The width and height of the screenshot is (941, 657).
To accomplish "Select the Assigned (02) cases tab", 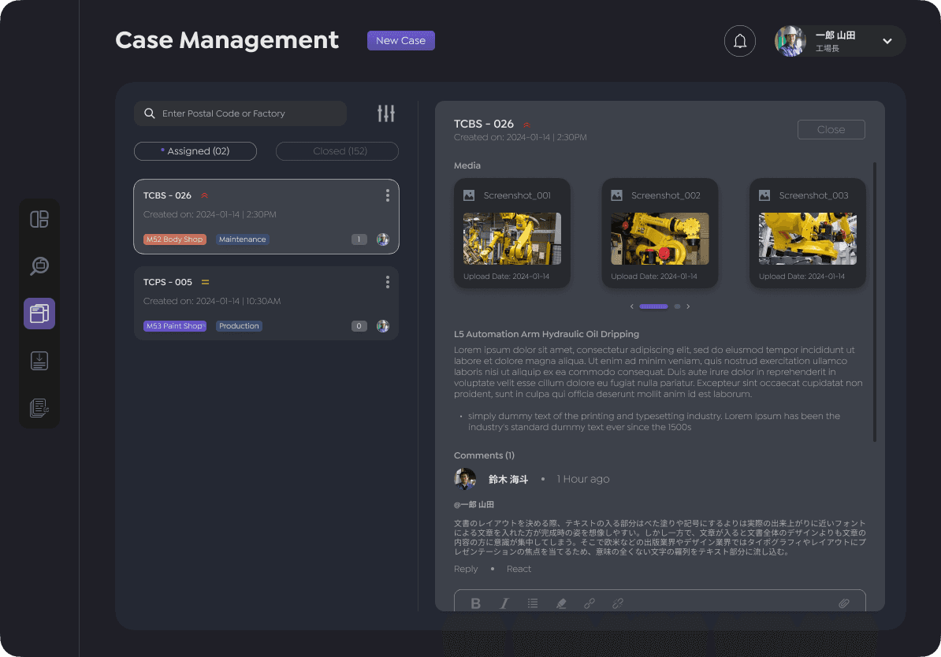I will (x=195, y=150).
